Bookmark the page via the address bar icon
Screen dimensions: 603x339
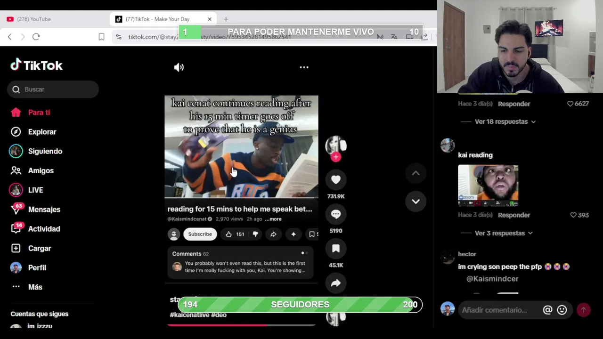click(x=101, y=37)
